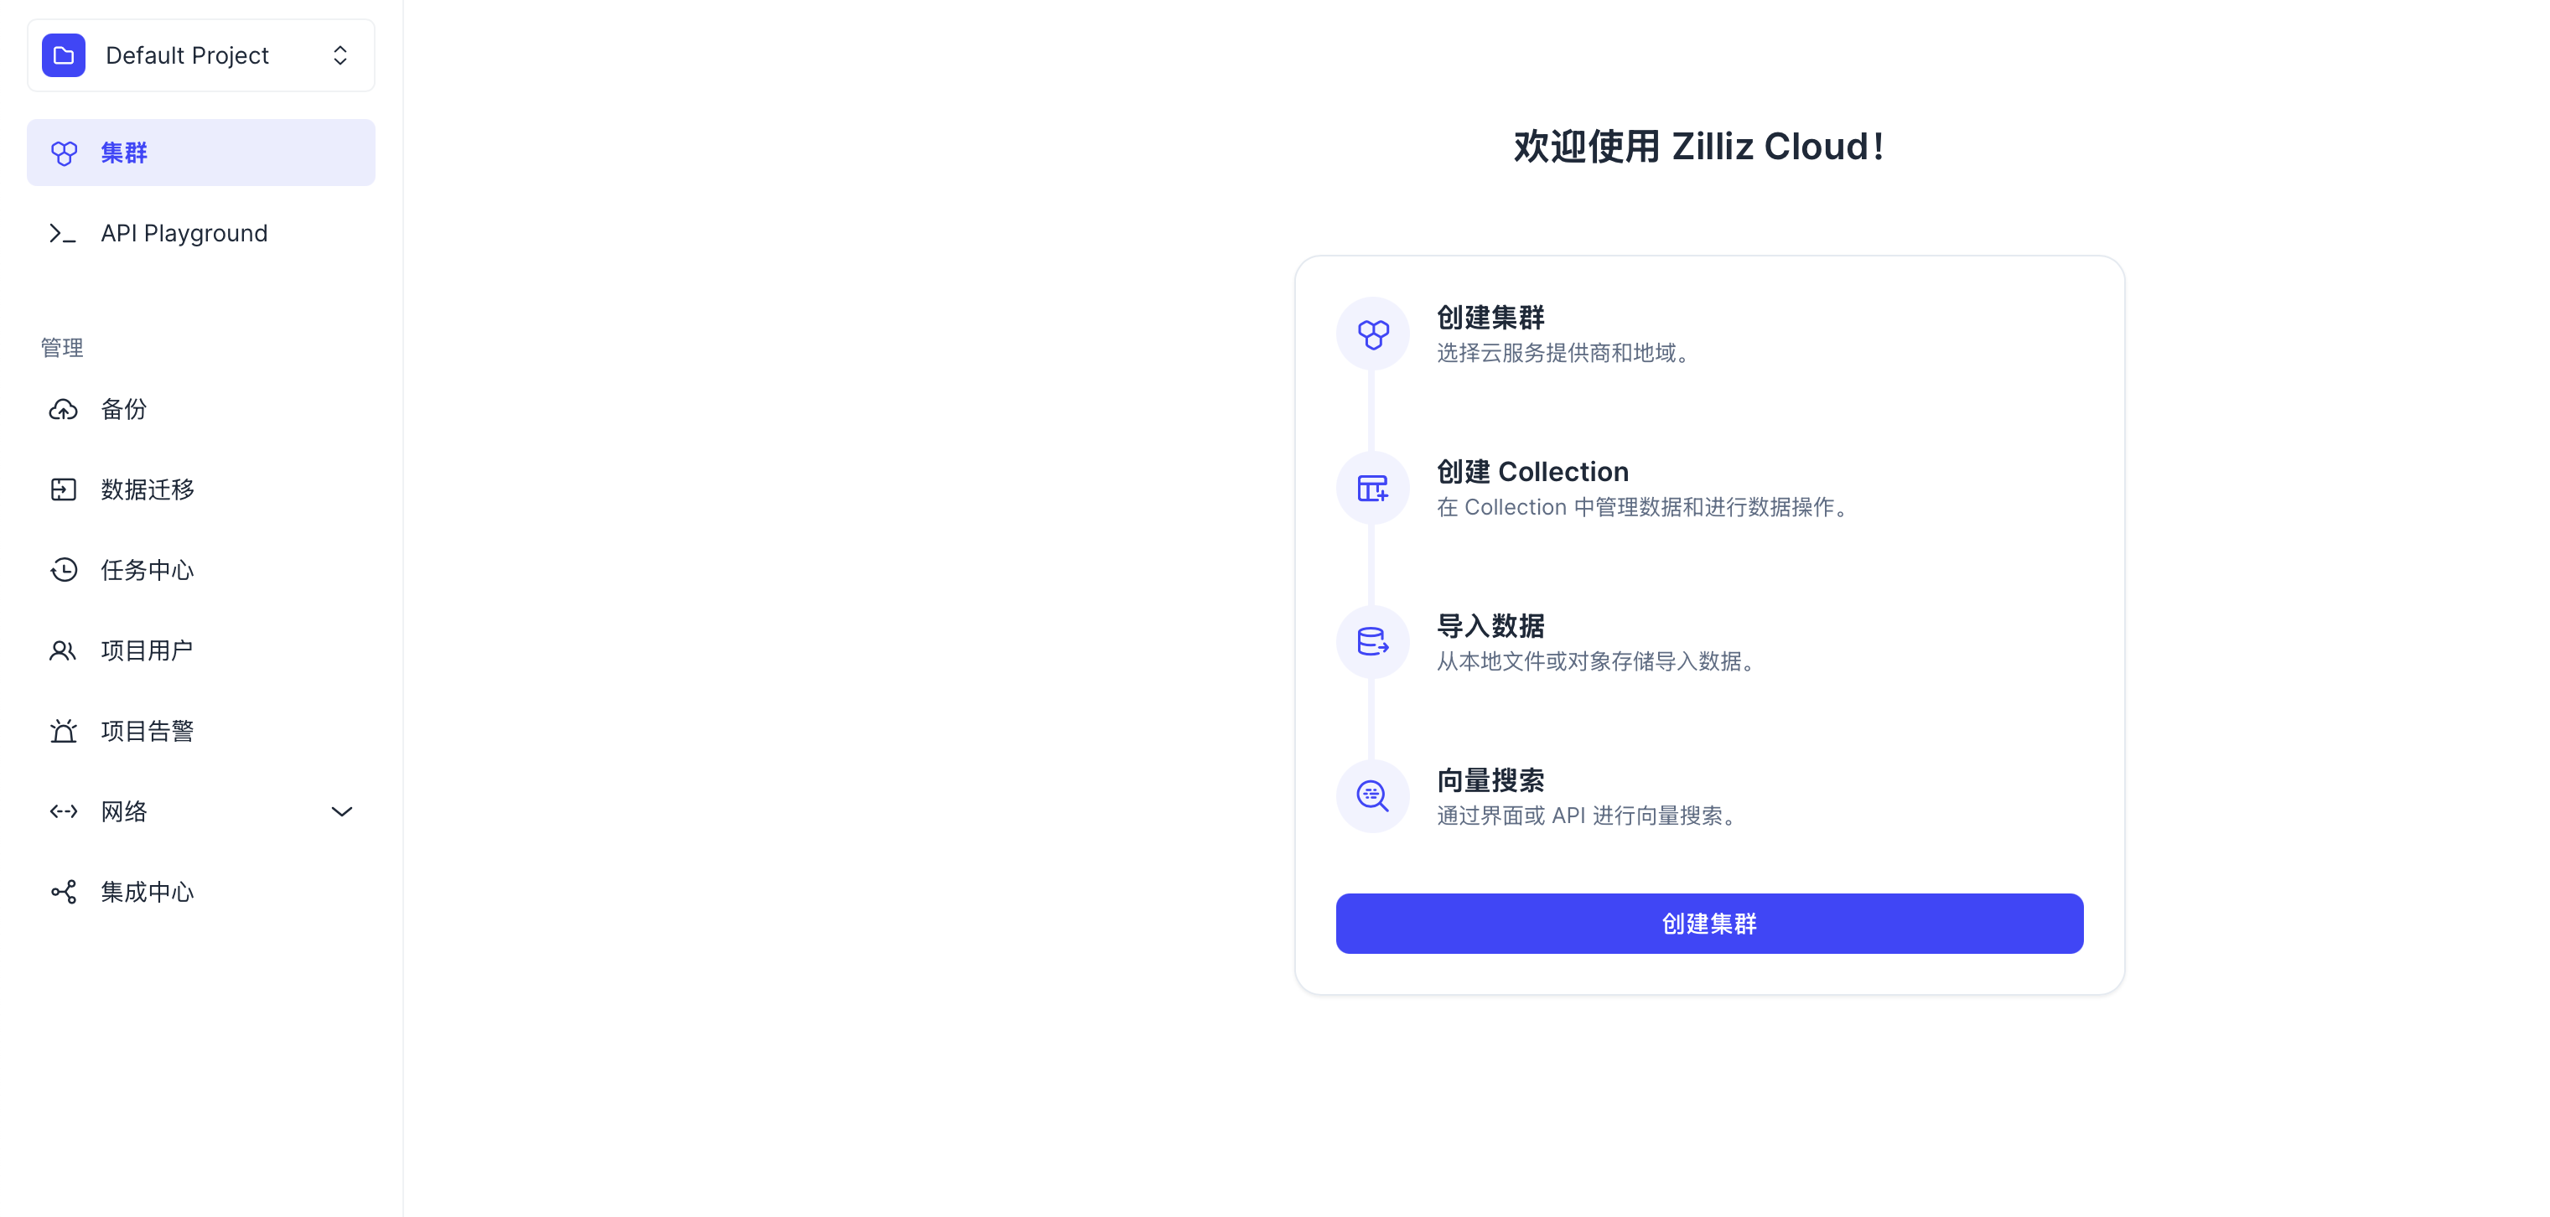The width and height of the screenshot is (2550, 1217).
Task: Click the 数据迁移 migration icon
Action: coord(64,489)
